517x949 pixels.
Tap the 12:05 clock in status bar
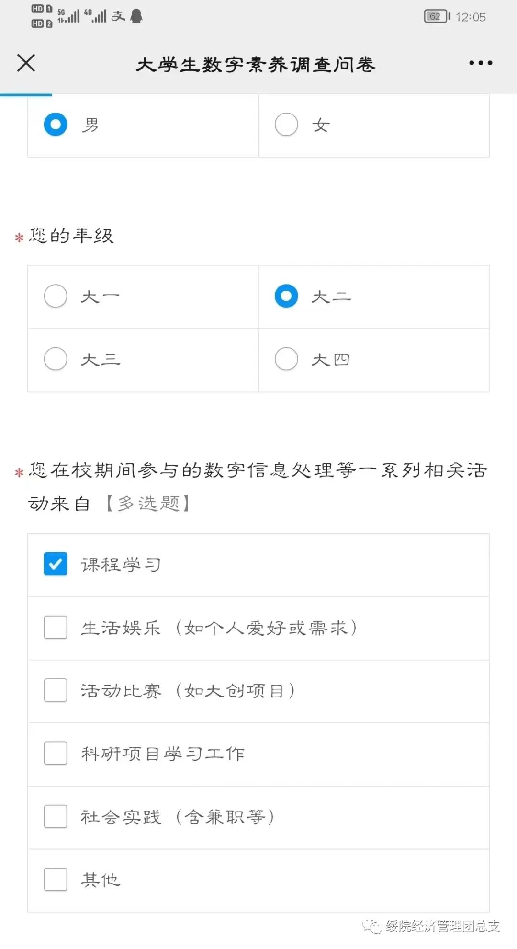470,17
